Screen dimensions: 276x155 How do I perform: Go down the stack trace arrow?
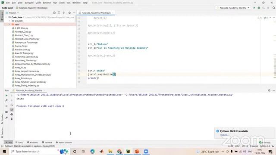pos(12,100)
